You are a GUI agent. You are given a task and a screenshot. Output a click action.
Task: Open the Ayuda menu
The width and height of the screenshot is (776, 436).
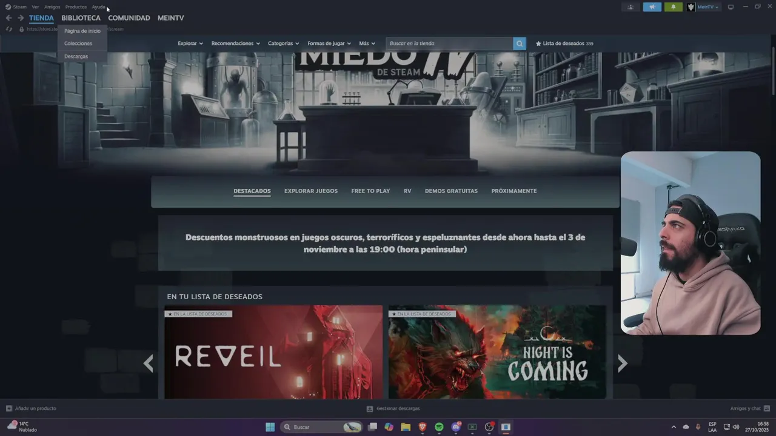pos(98,7)
